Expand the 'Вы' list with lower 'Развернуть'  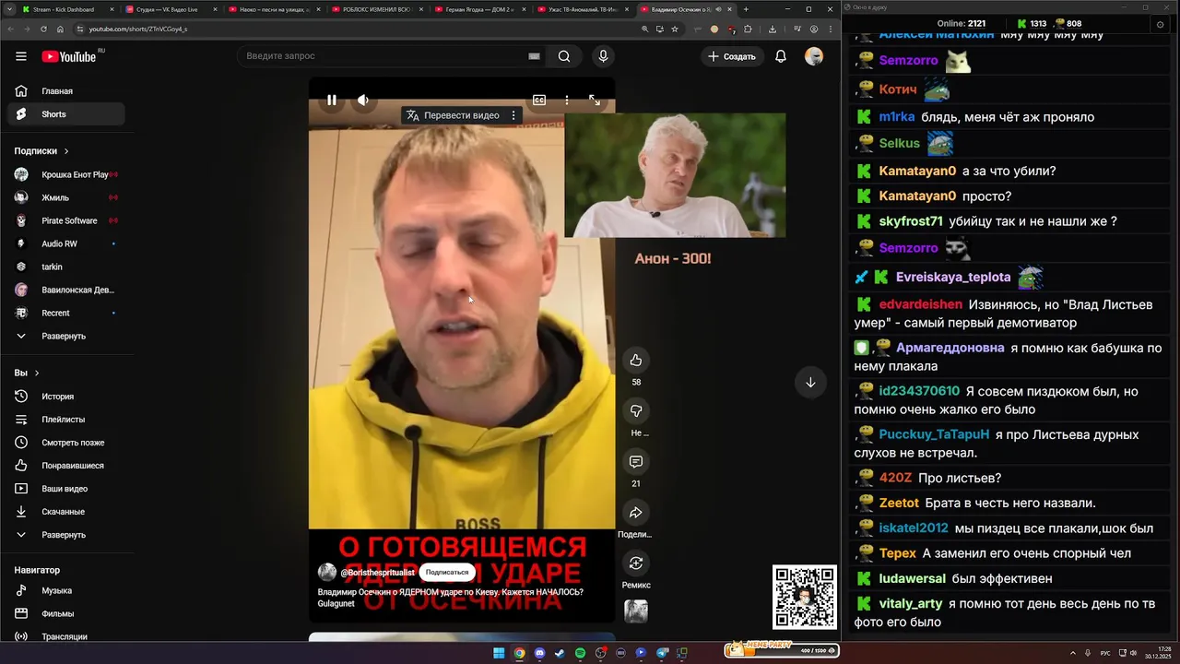pos(66,535)
